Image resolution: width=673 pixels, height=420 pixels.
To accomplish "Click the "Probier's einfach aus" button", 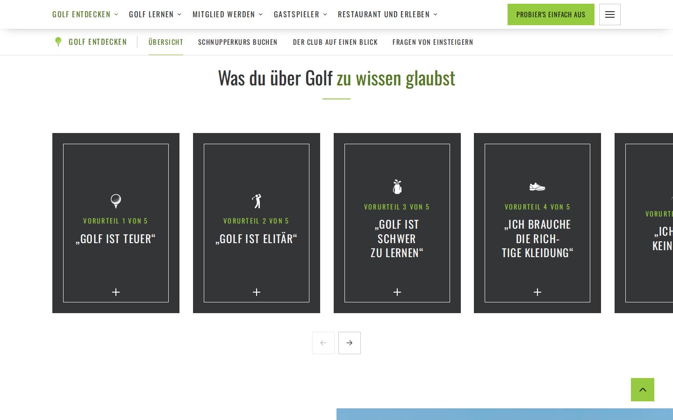I will (551, 14).
